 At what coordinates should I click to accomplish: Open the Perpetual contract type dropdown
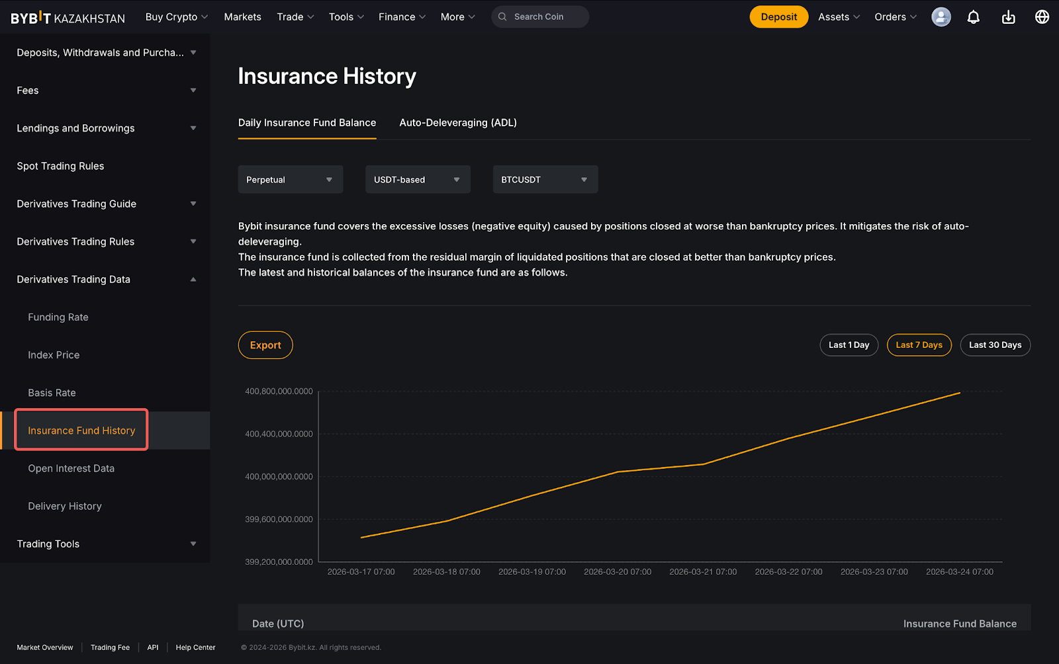(290, 180)
